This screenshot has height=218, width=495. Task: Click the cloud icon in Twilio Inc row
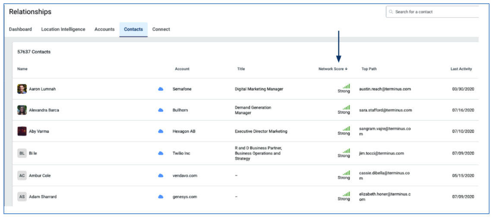point(161,153)
